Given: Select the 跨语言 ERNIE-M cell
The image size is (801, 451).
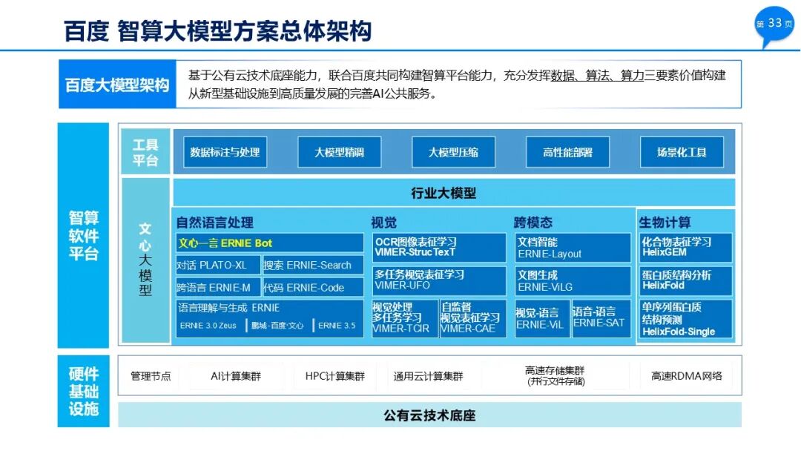Looking at the screenshot, I should [x=218, y=288].
